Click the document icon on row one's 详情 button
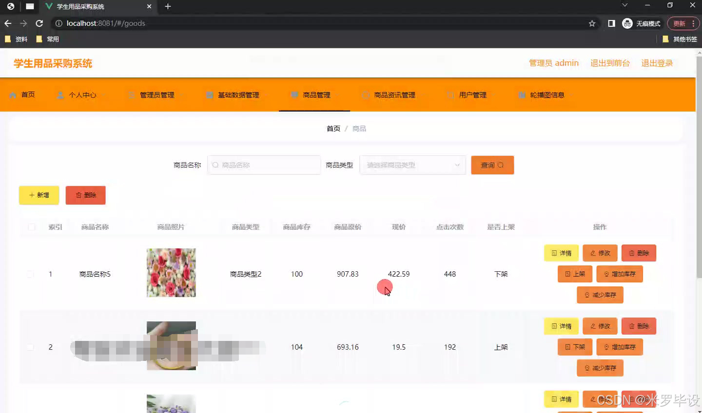The image size is (702, 413). (554, 253)
